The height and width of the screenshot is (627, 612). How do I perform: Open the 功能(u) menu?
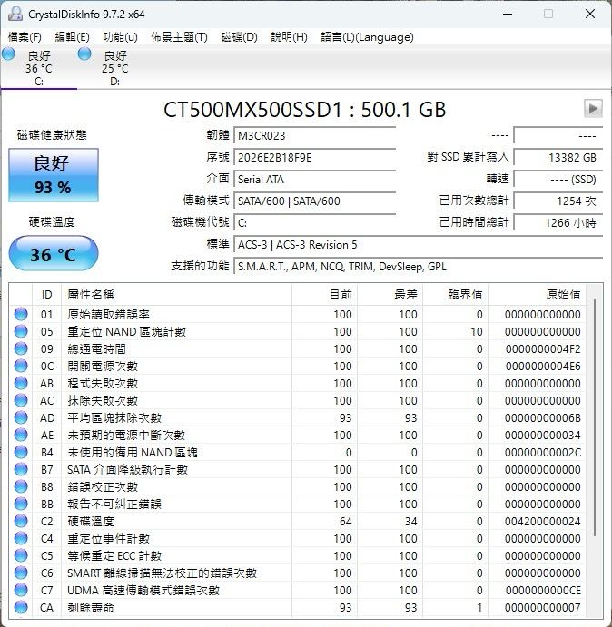click(x=120, y=37)
